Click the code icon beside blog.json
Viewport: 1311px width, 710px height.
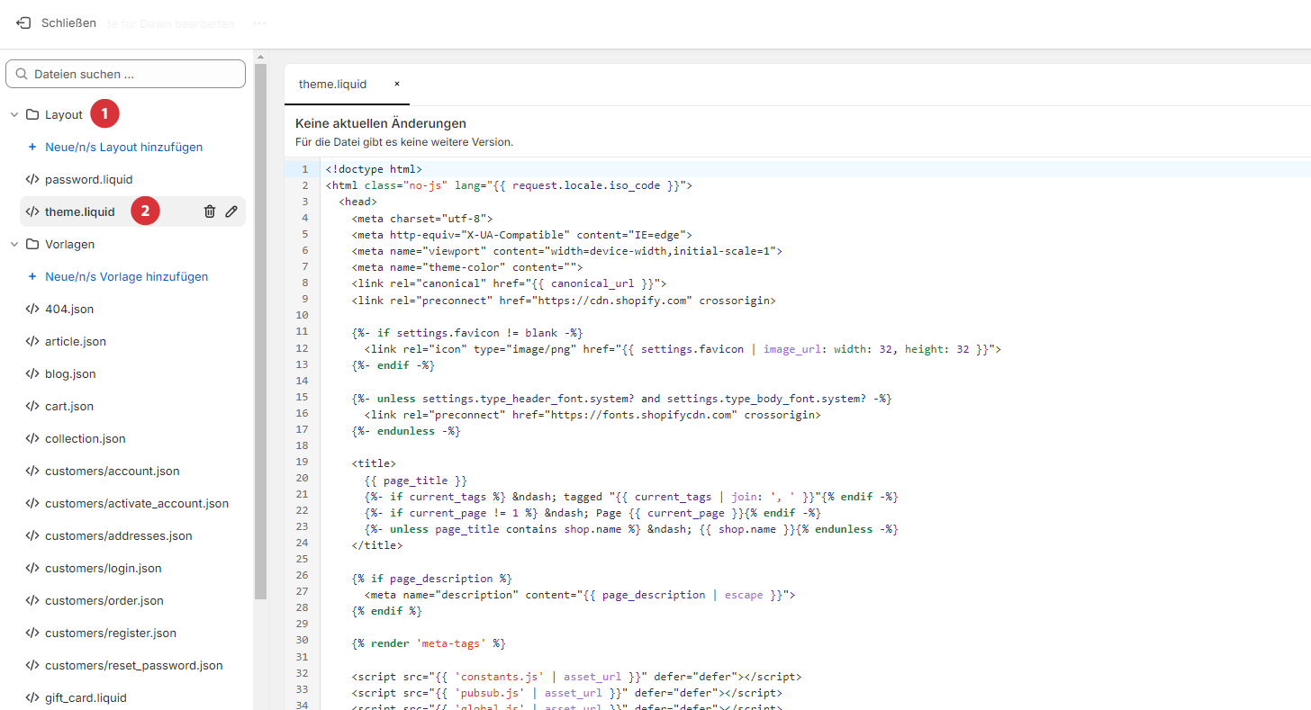coord(32,373)
